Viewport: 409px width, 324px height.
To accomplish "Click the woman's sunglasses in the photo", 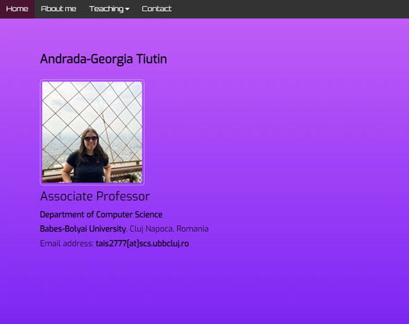I will (x=91, y=139).
